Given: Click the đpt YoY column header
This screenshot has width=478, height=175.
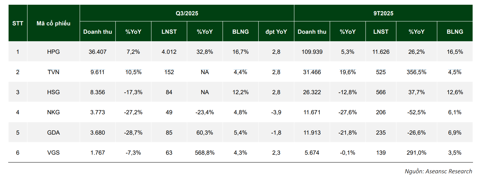Looking at the screenshot, I should [276, 32].
